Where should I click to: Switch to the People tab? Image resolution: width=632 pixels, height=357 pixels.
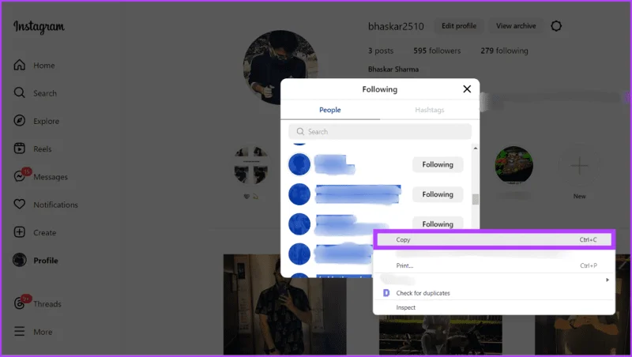pos(330,110)
